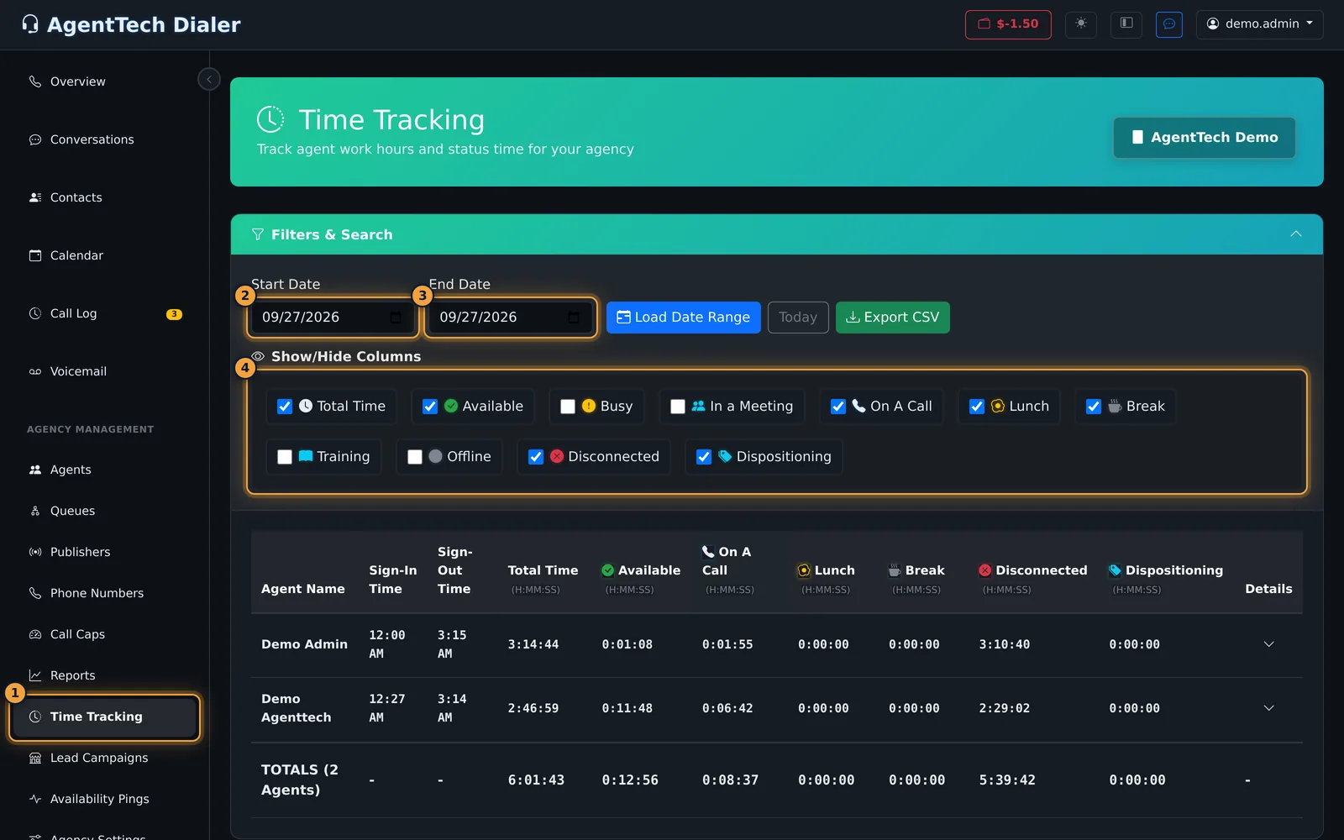1344x840 pixels.
Task: Click the sidebar collapse arrow button
Action: click(x=209, y=79)
